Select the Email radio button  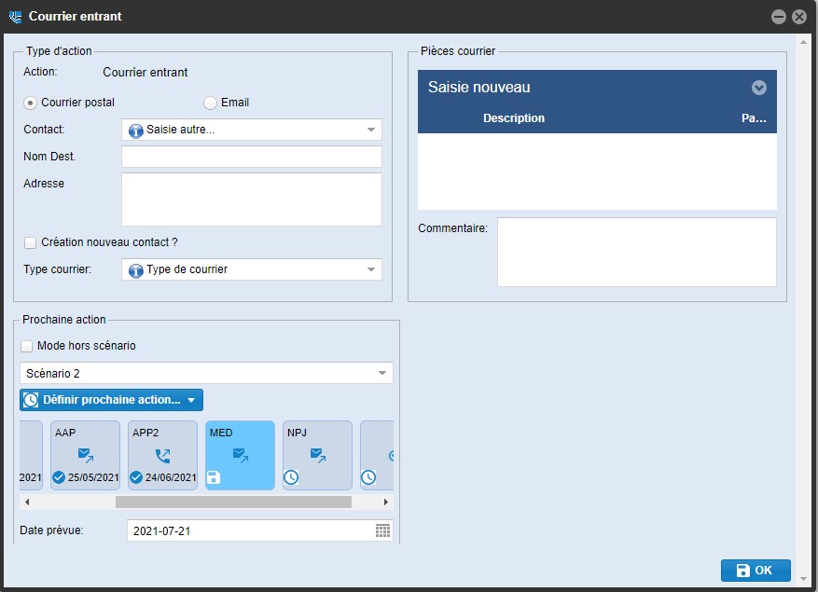click(x=210, y=103)
